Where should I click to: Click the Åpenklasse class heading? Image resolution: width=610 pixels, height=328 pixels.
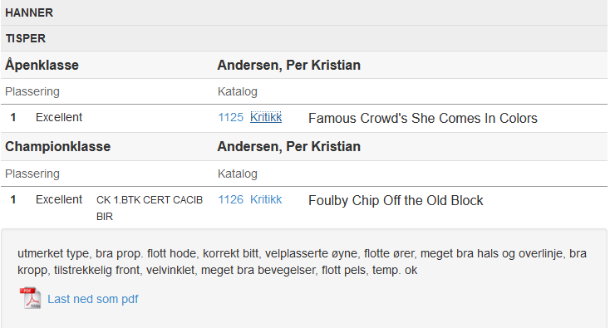[42, 65]
